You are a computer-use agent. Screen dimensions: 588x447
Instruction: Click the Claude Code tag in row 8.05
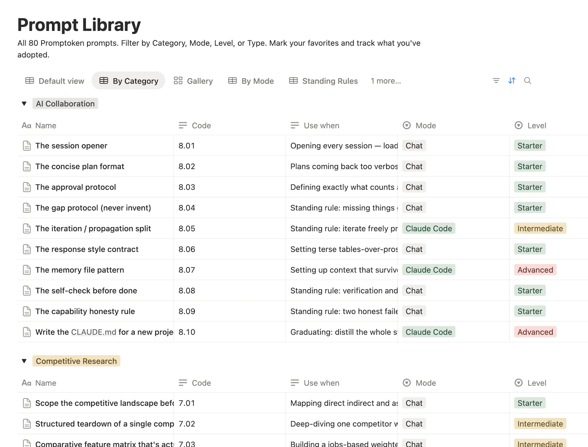429,229
